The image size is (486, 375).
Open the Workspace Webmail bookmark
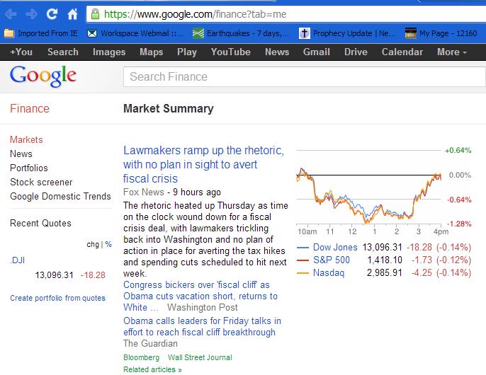[x=135, y=33]
